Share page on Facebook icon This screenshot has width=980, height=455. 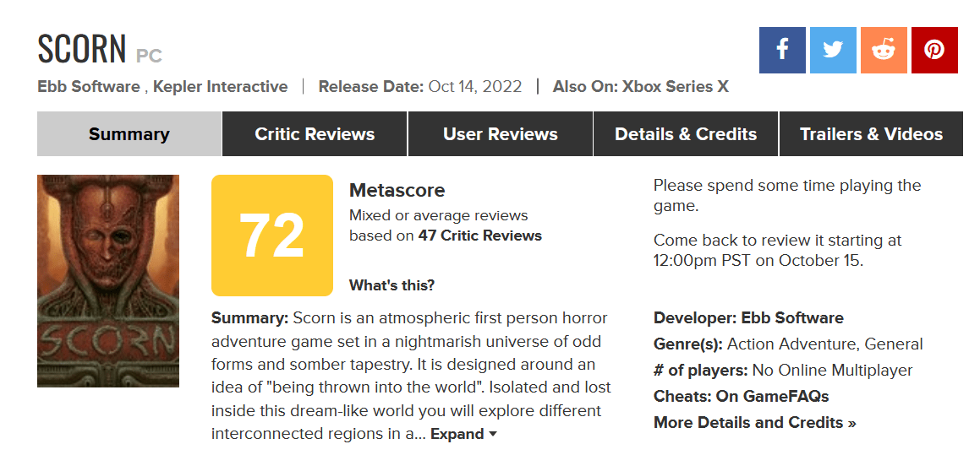click(x=782, y=50)
